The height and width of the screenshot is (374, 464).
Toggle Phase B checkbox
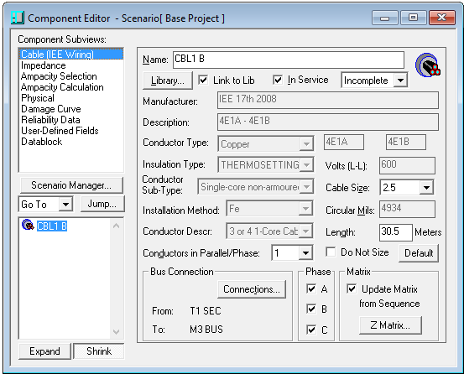pos(311,309)
